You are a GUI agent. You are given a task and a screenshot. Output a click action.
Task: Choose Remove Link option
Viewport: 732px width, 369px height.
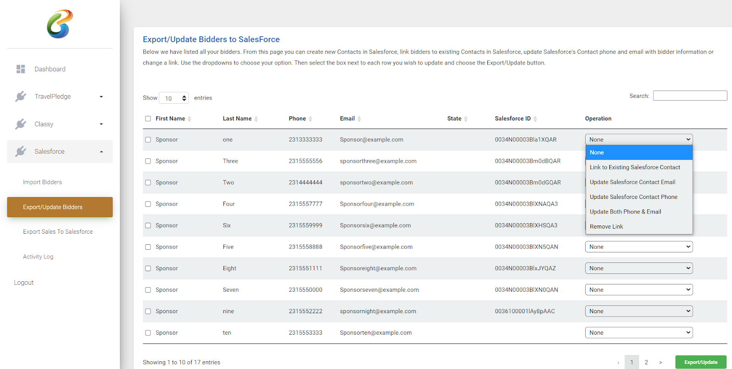639,227
